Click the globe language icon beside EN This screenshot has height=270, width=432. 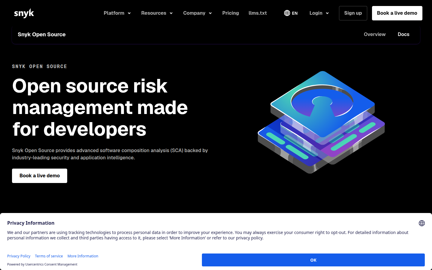pyautogui.click(x=287, y=13)
